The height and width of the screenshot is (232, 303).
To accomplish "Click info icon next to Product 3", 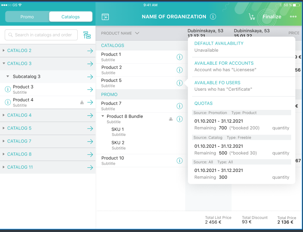I will click(x=7, y=90).
